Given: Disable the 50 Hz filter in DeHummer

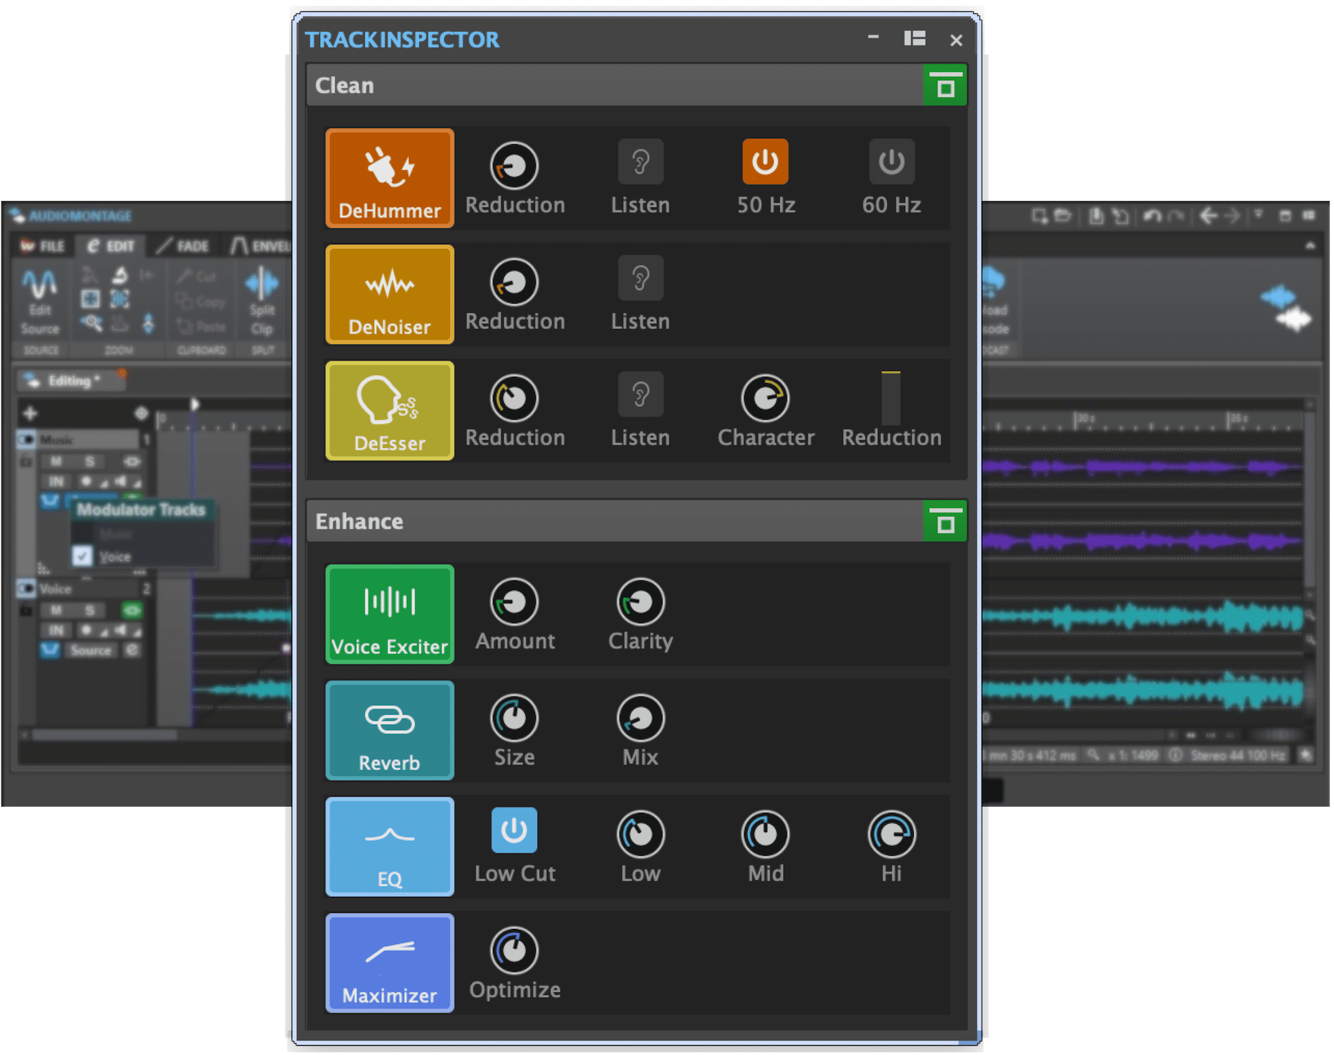Looking at the screenshot, I should pyautogui.click(x=764, y=161).
